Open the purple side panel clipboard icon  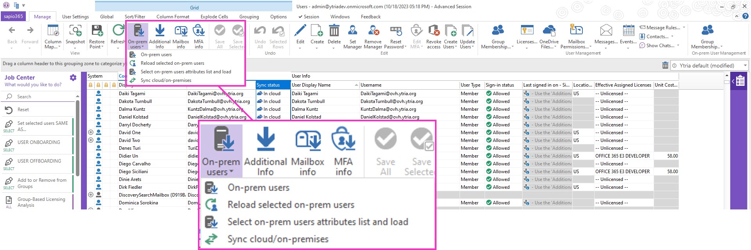pos(740,81)
